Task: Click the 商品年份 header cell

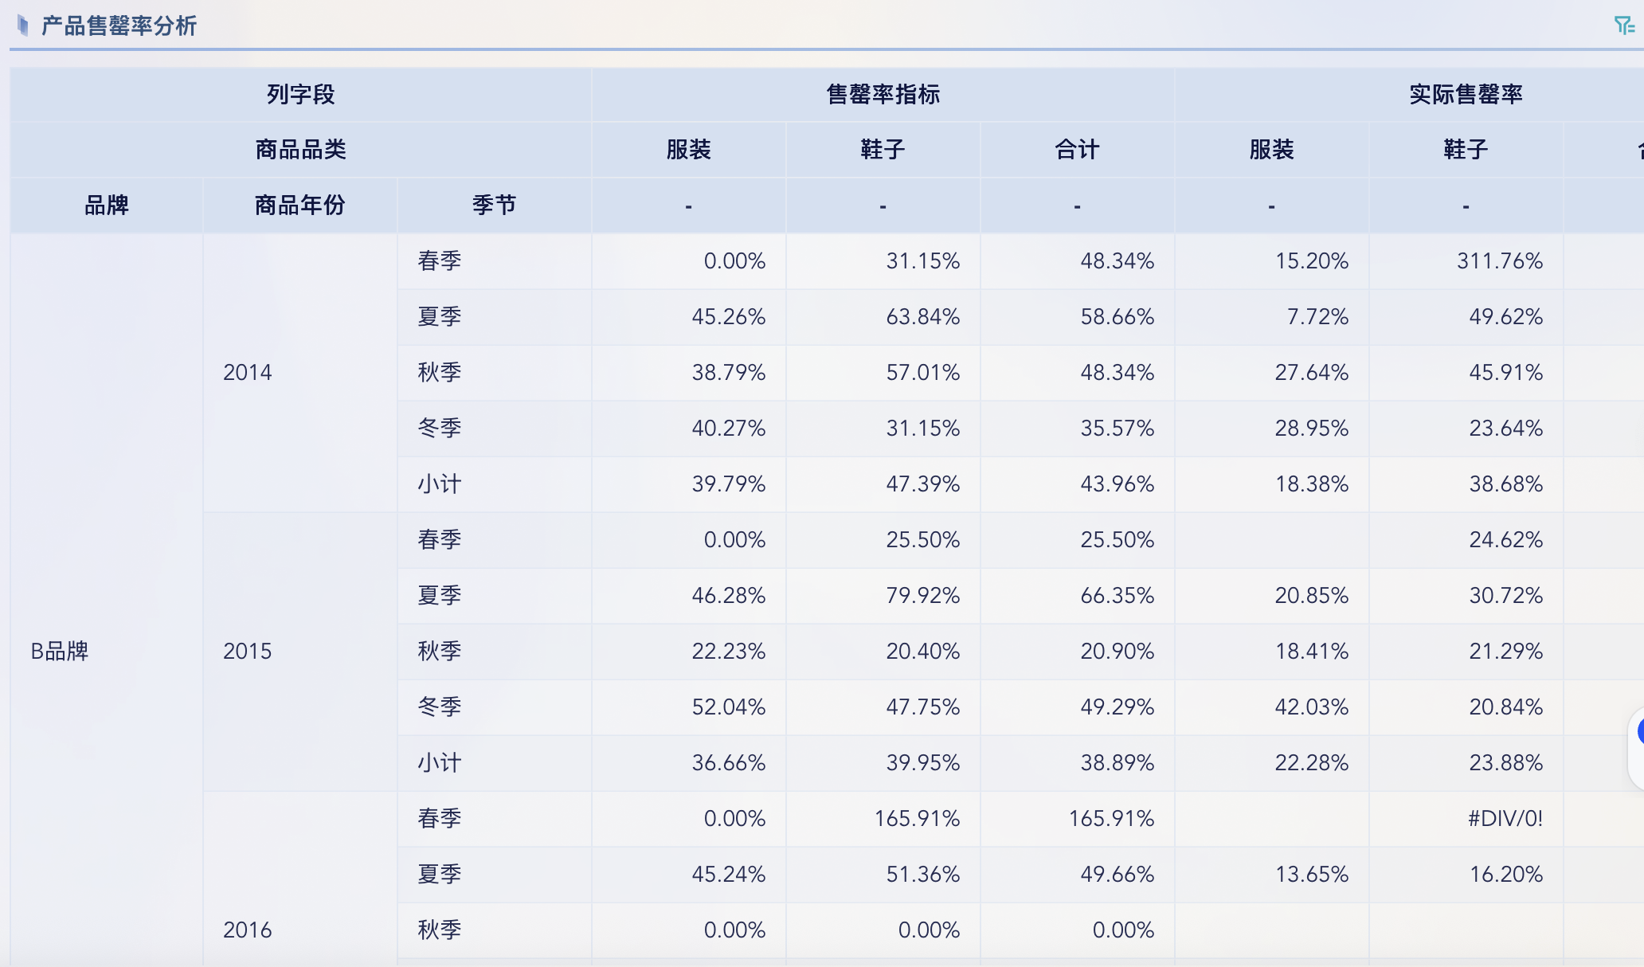Action: 299,204
